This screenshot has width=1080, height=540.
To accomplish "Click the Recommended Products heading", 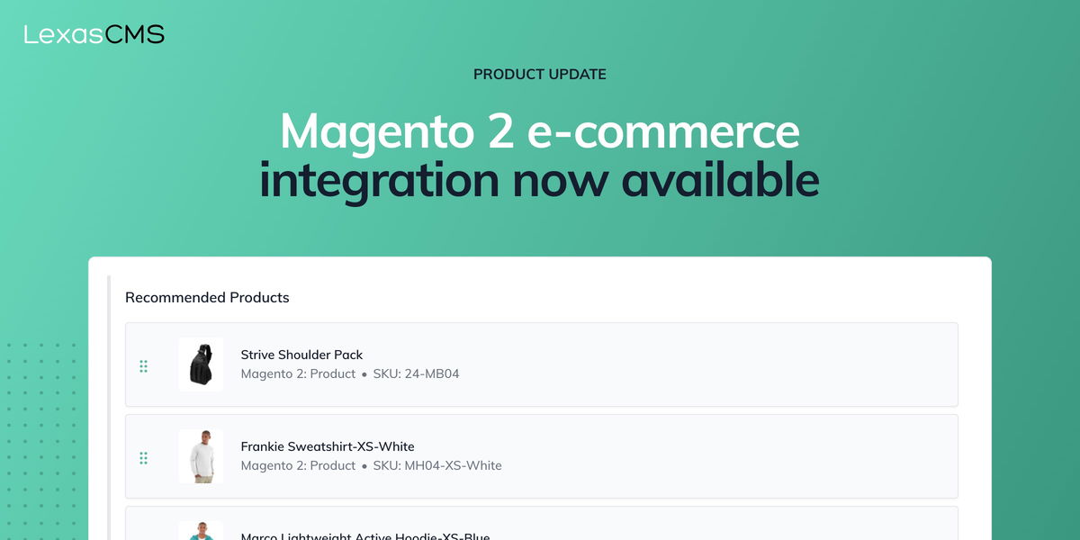I will (x=207, y=297).
